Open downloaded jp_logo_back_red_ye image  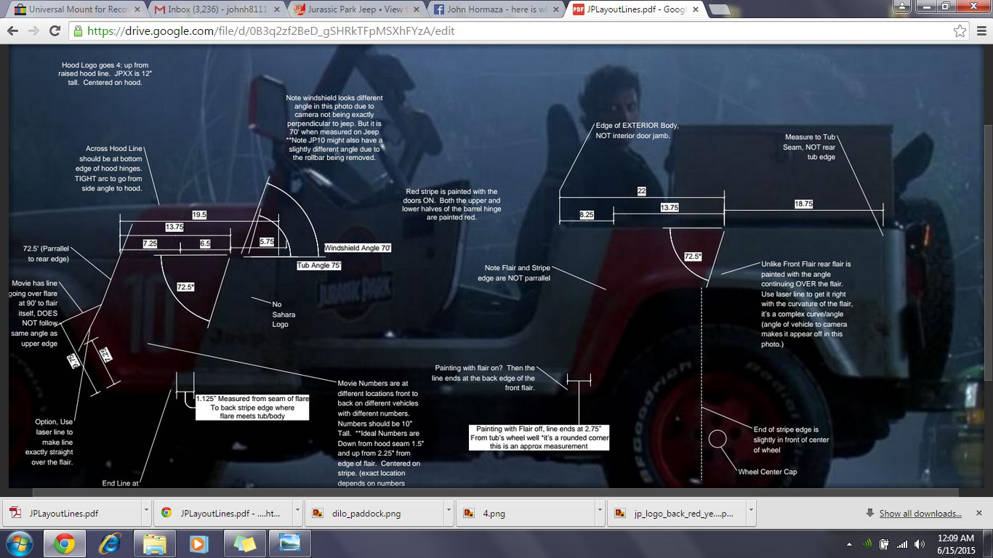678,513
